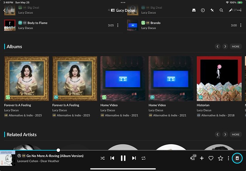This screenshot has width=246, height=171.
Task: Click the 3:05 duration of Body to Flame
Action: click(111, 25)
